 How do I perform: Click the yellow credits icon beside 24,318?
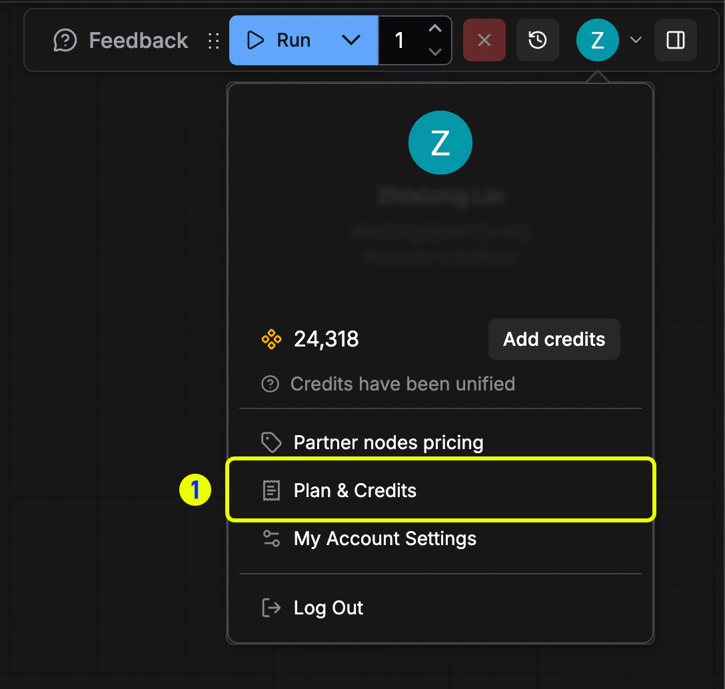pyautogui.click(x=271, y=339)
